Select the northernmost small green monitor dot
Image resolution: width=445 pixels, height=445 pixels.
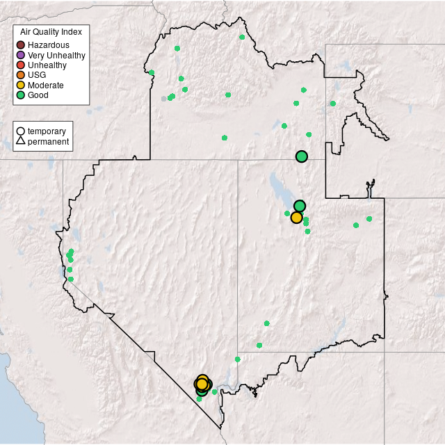[241, 37]
